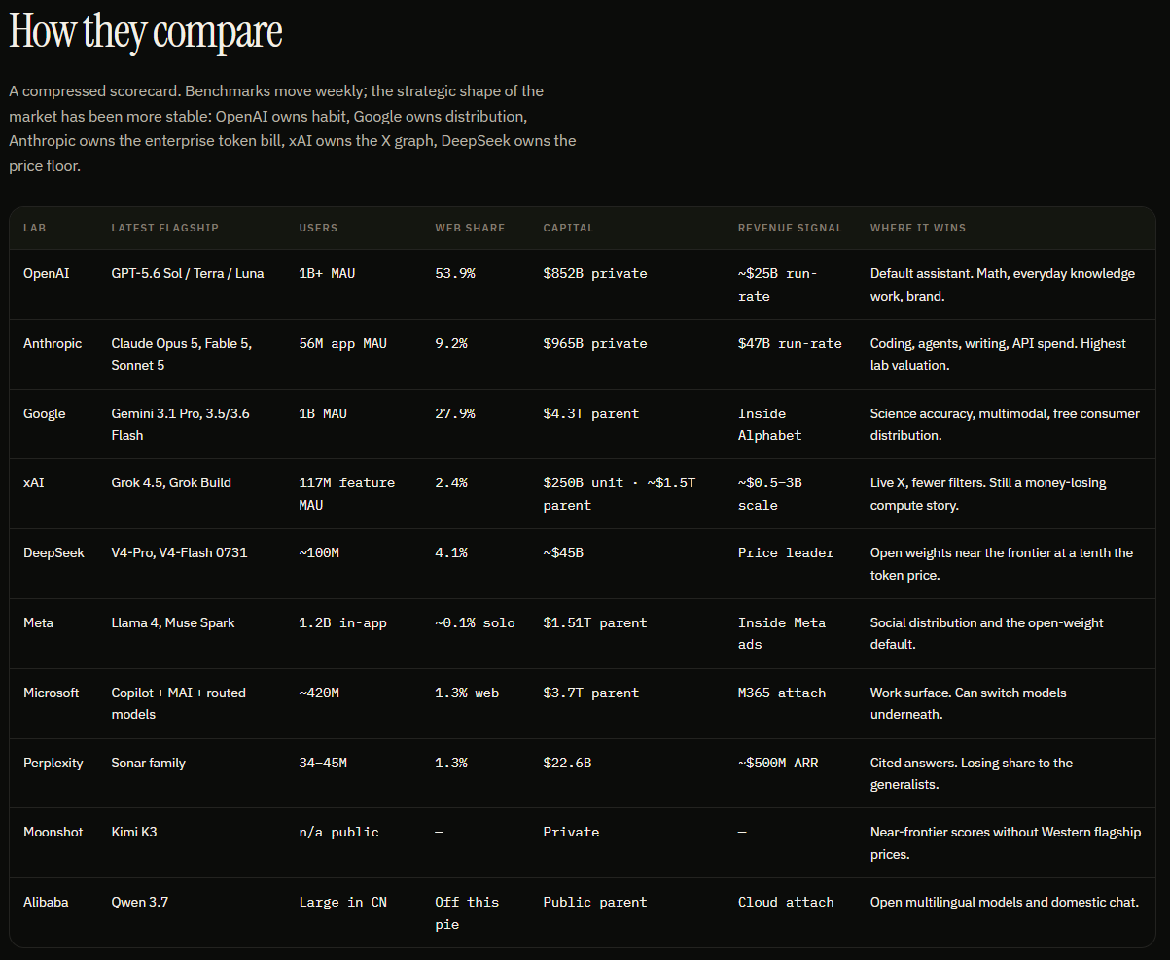Click the 'Gemini 3.1 Pro, 3.5/3.6 Flash' cell

click(x=181, y=424)
